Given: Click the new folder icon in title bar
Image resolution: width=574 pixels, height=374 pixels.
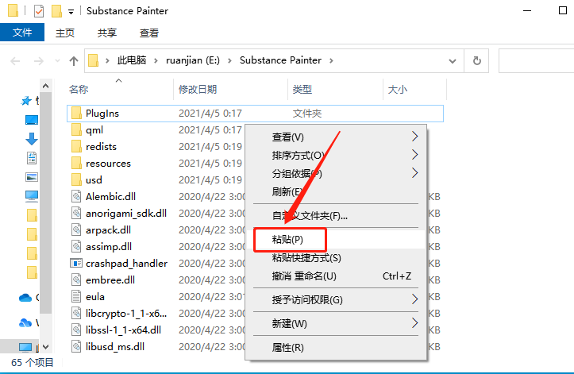Looking at the screenshot, I should [x=56, y=11].
